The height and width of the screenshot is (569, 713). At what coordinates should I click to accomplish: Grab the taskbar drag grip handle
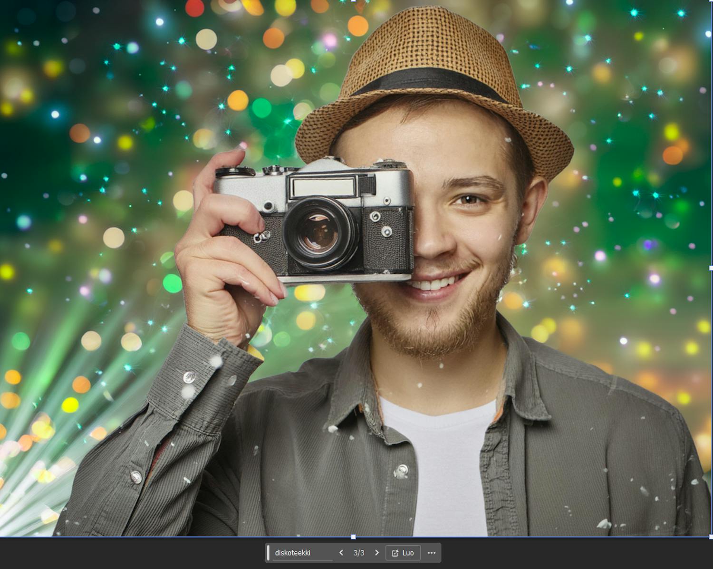[269, 553]
